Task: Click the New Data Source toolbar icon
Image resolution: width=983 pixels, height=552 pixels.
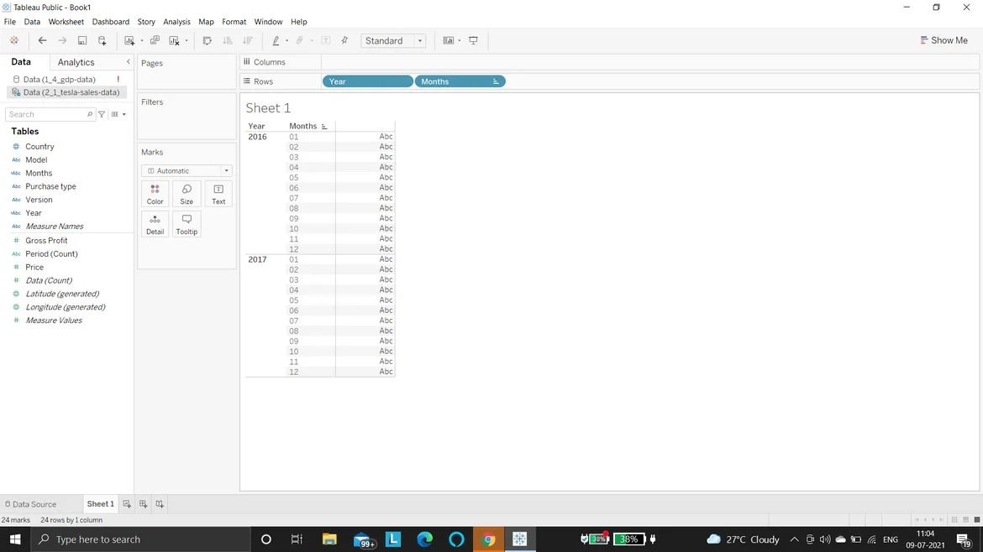Action: point(103,40)
